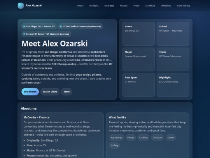This screenshot has width=210, height=158.
Task: Click the Former D1 Rower pill
Action: (x=46, y=34)
